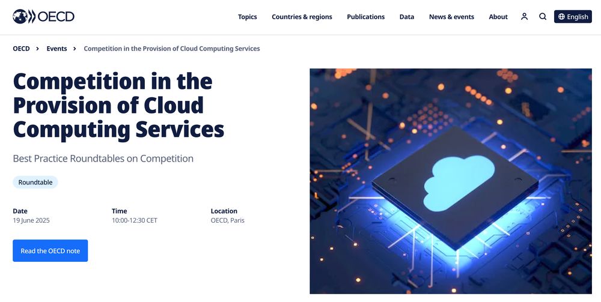Viewport: 601px width, 302px height.
Task: Click the location OECD, Paris
Action: point(228,220)
